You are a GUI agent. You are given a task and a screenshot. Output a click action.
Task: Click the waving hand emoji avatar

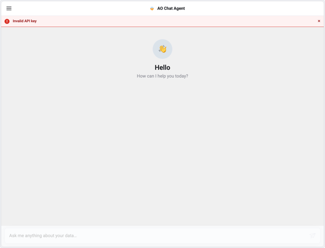[x=162, y=49]
